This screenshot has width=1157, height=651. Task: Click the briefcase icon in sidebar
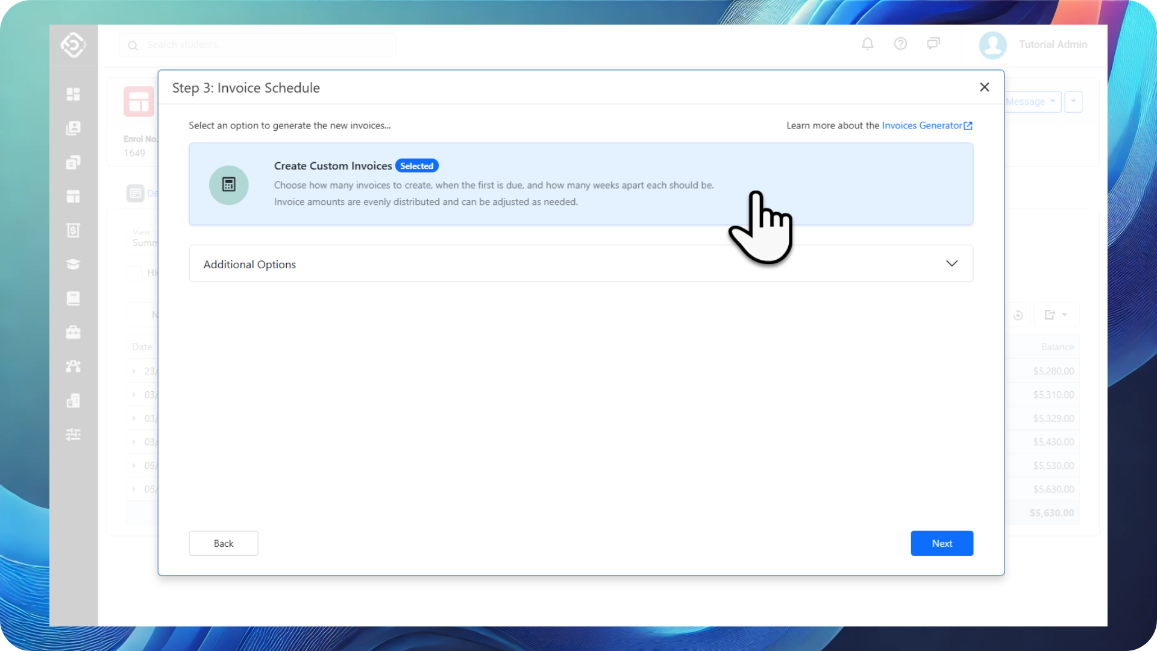(73, 333)
